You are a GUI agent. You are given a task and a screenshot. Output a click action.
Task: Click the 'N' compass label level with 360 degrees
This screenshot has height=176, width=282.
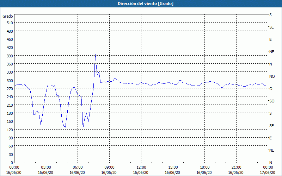click(270, 64)
